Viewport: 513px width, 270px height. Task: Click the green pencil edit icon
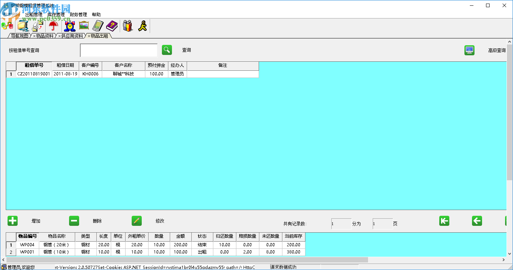click(137, 221)
